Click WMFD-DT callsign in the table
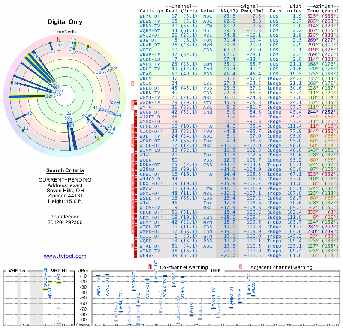The height and width of the screenshot is (329, 343). (x=150, y=231)
